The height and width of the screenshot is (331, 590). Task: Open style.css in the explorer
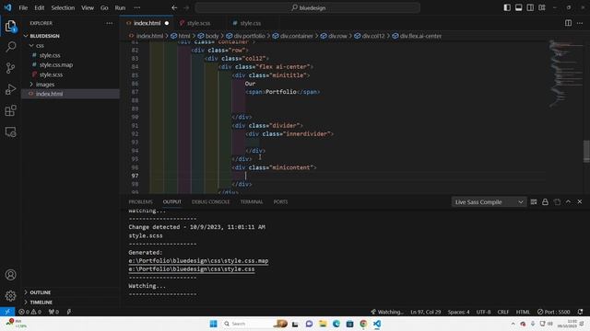pyautogui.click(x=50, y=55)
